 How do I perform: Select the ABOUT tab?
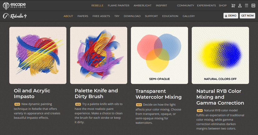tap(68, 16)
